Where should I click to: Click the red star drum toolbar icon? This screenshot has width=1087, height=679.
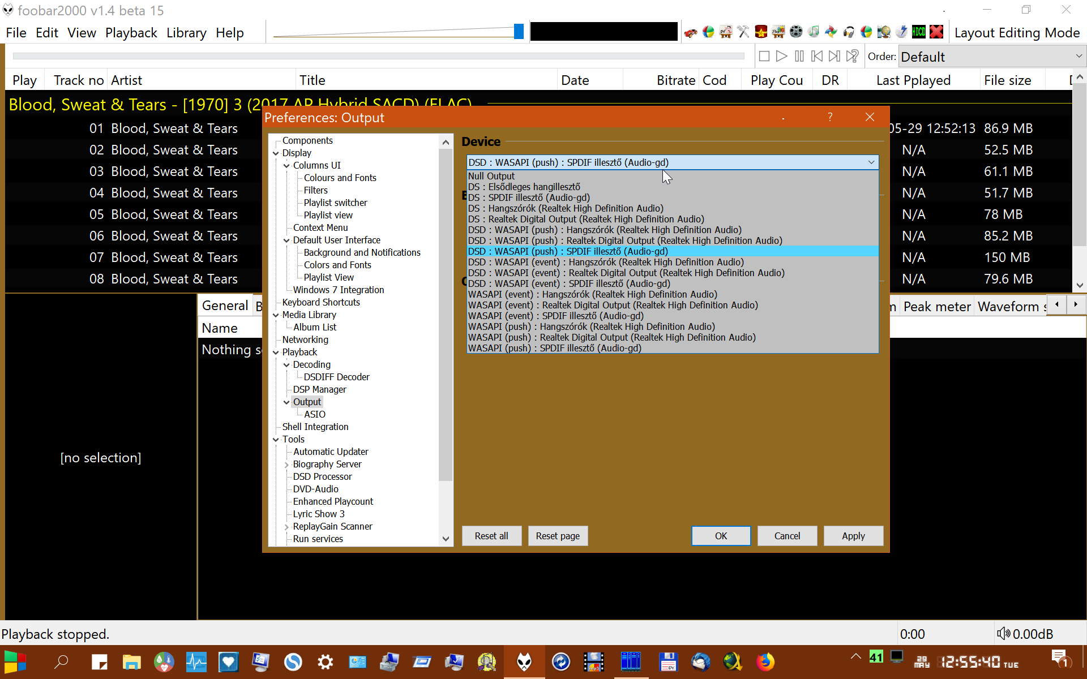[761, 32]
